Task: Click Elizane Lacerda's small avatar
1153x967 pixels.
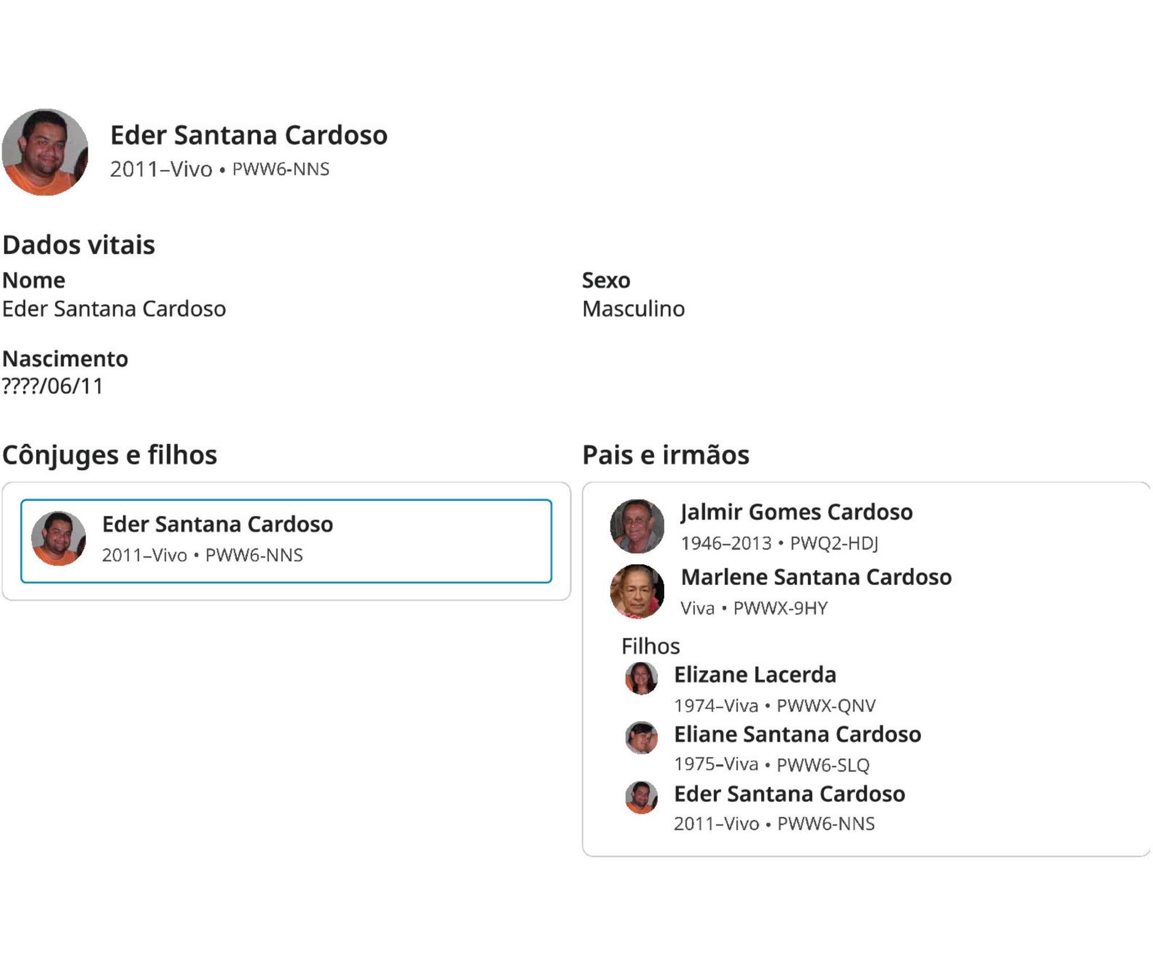Action: coord(641,678)
